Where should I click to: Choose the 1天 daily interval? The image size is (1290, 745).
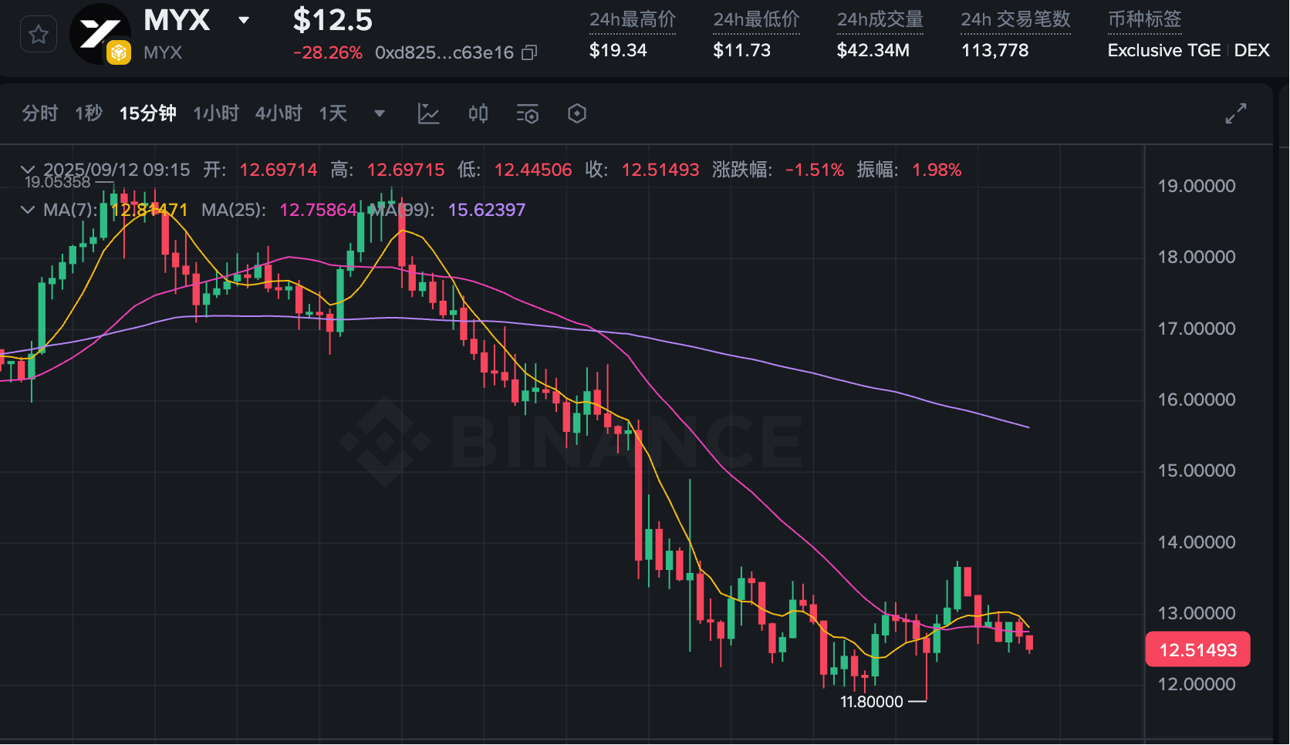coord(333,114)
